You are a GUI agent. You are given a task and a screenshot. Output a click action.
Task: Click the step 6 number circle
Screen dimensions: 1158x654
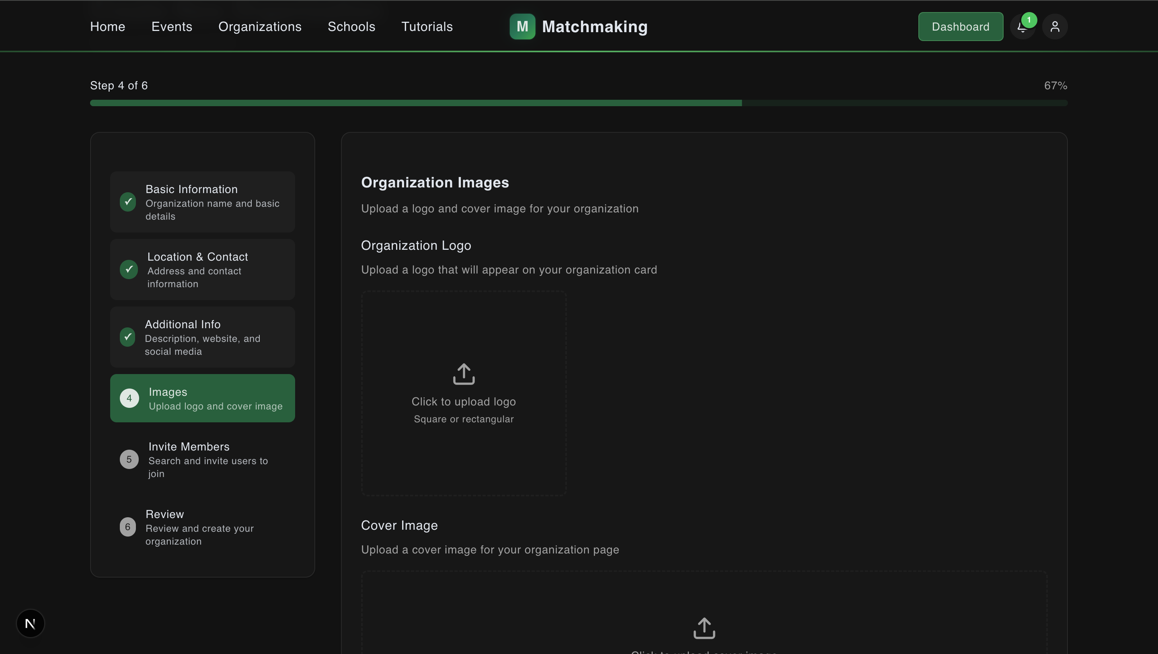click(x=128, y=527)
